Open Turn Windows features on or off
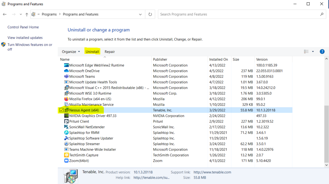The height and width of the screenshot is (184, 329). (x=30, y=47)
